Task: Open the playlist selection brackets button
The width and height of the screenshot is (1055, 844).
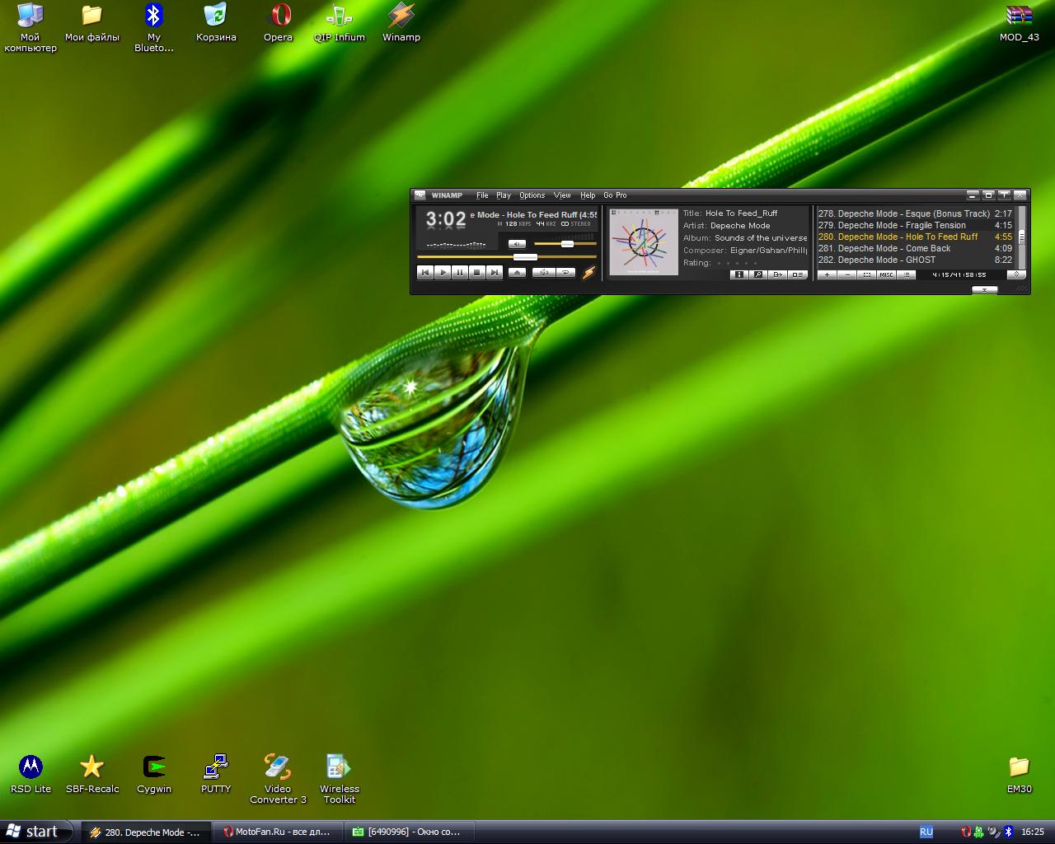Action: click(x=866, y=274)
